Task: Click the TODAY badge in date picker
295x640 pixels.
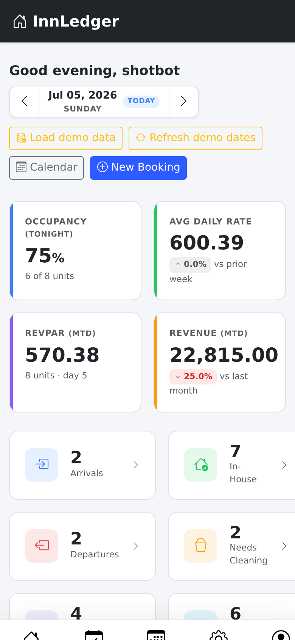Action: 141,101
